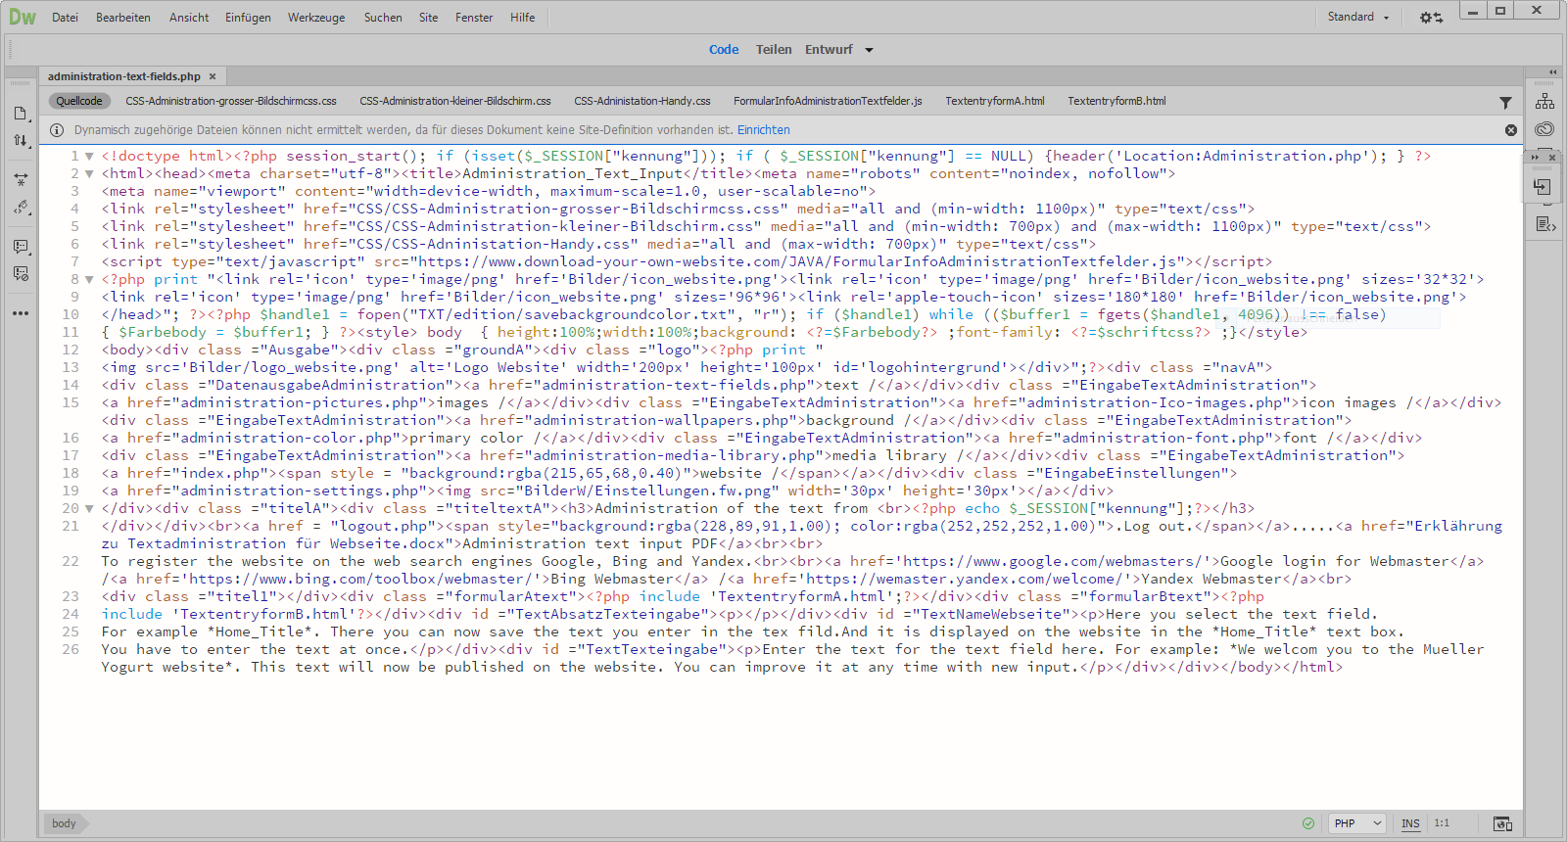Collapse code fold at line 20
Image resolution: width=1567 pixels, height=842 pixels.
tap(89, 509)
